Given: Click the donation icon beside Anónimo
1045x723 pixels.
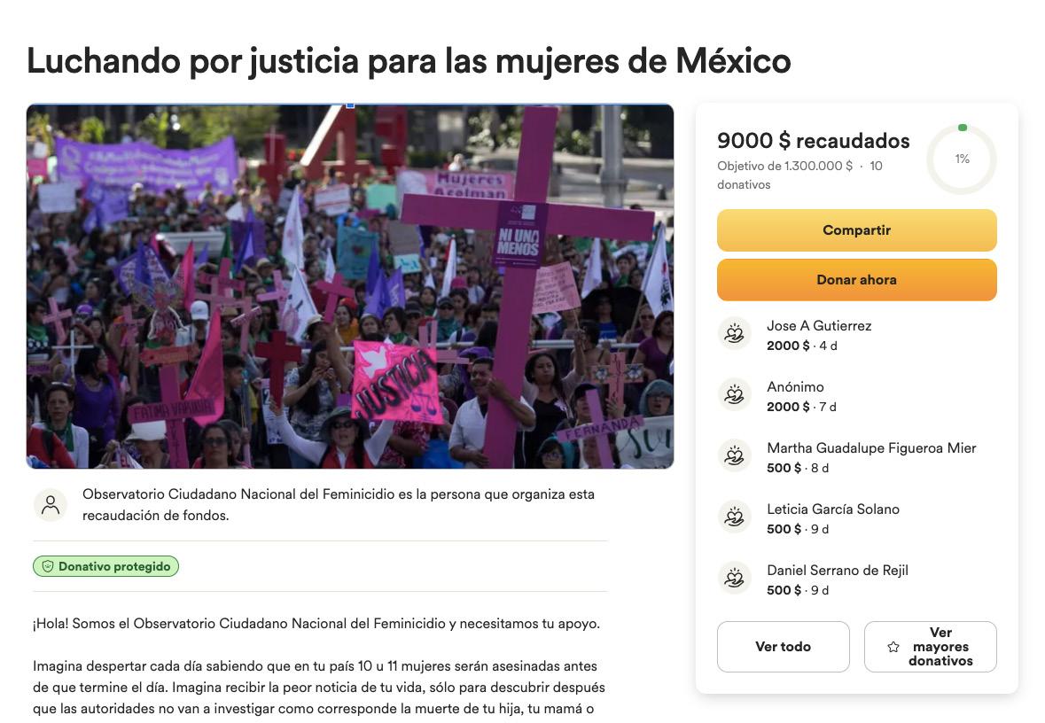Looking at the screenshot, I should (735, 393).
